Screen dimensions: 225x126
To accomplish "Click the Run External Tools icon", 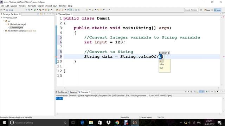I will point(40,10).
